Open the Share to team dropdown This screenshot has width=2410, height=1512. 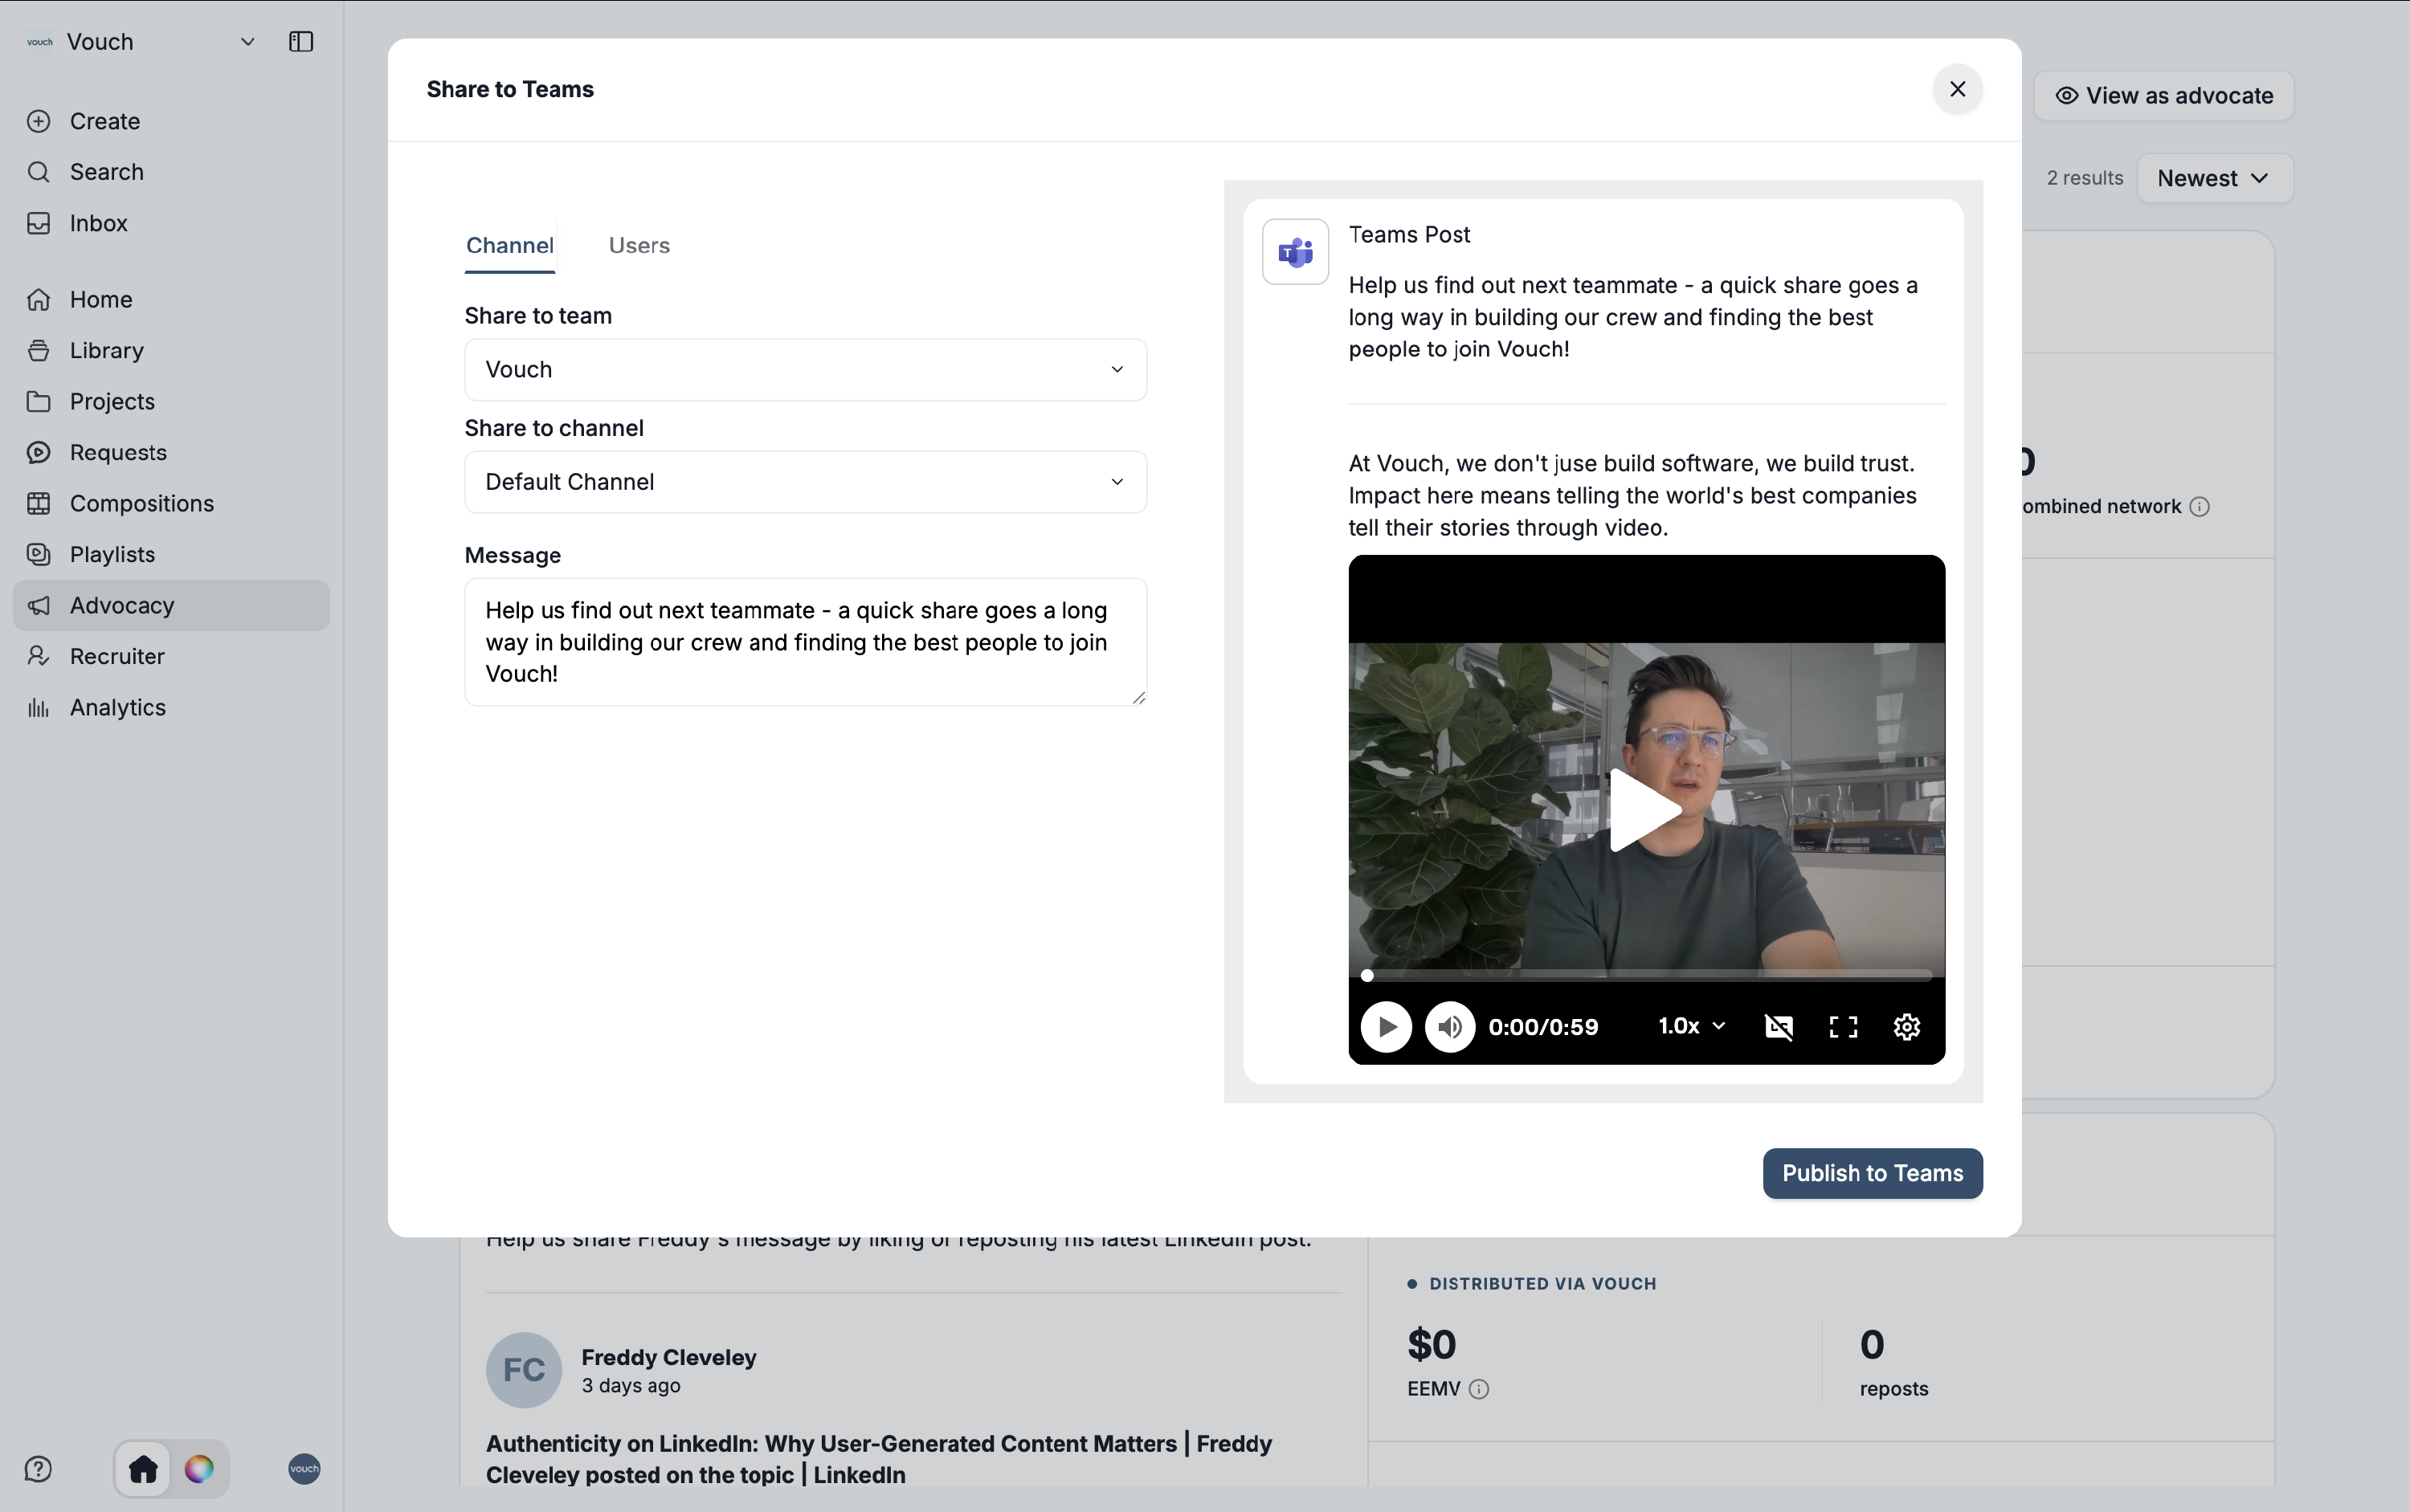(805, 370)
